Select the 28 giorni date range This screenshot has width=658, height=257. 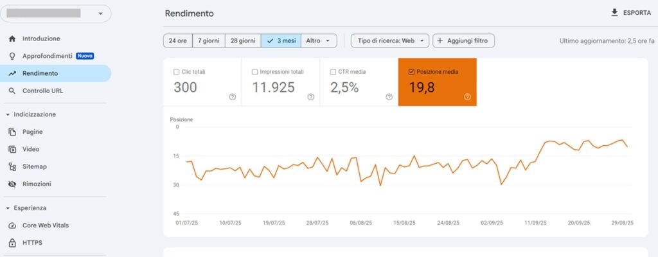click(243, 40)
